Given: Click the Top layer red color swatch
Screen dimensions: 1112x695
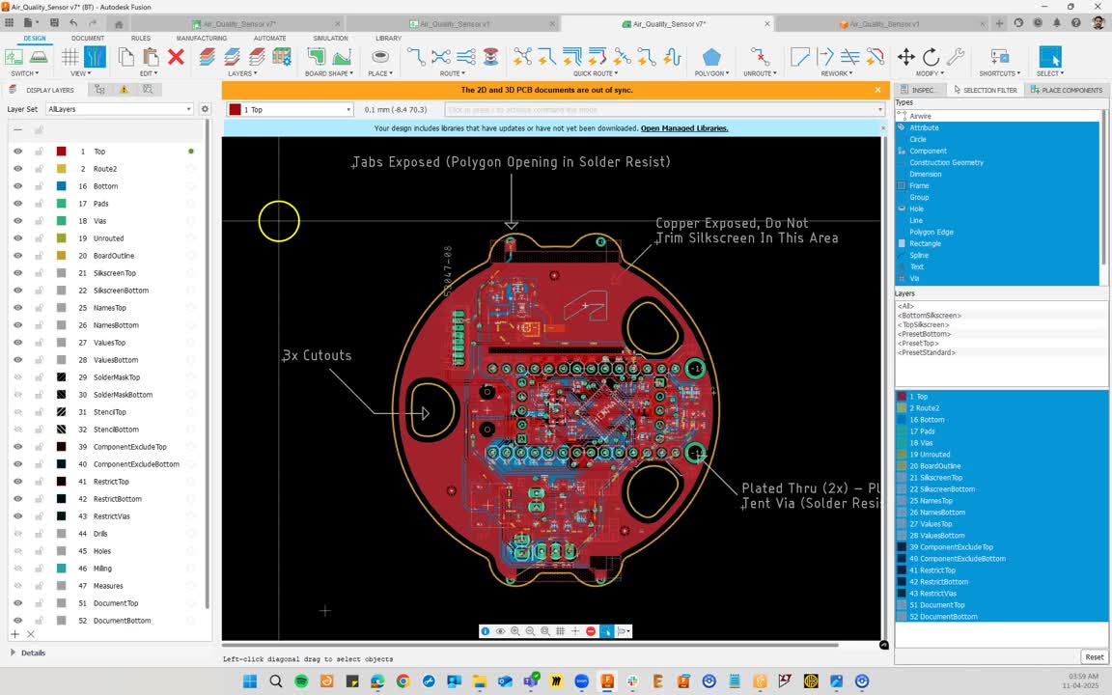Looking at the screenshot, I should [62, 151].
